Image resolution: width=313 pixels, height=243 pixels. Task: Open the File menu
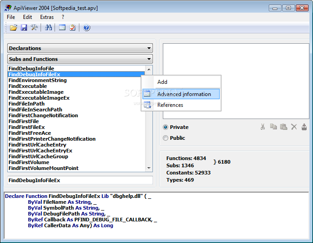(x=11, y=17)
